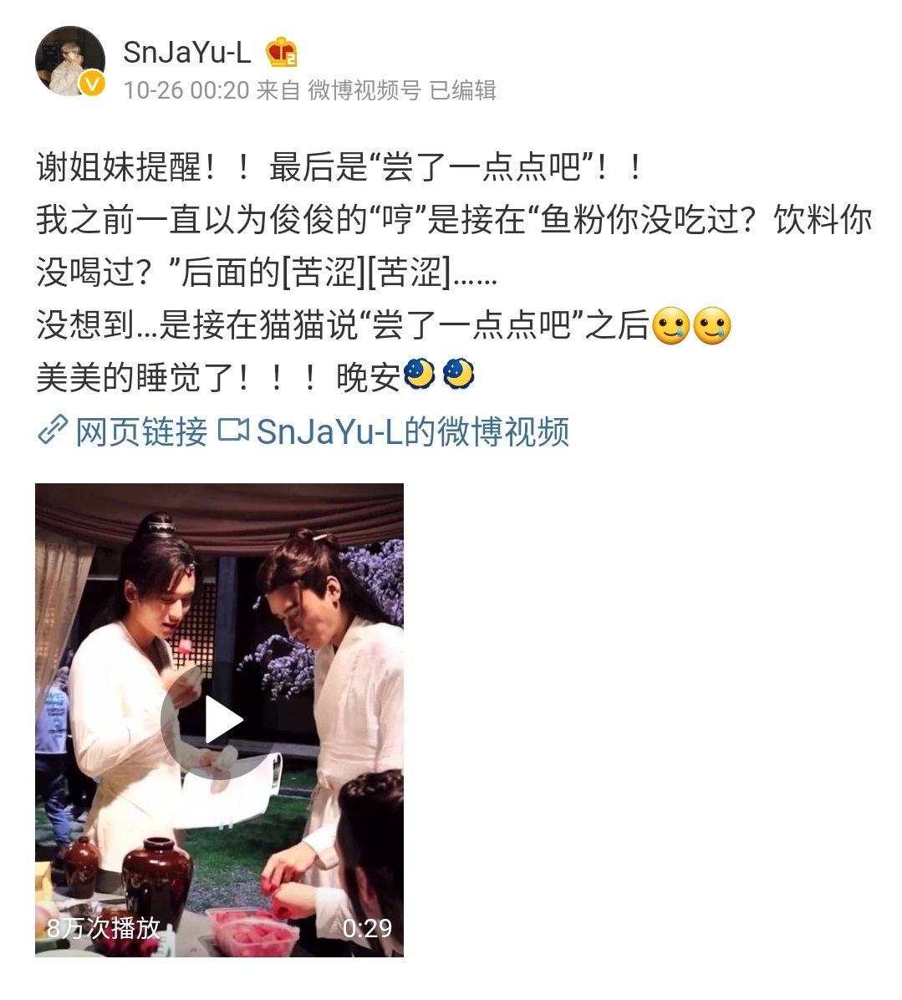Open SnJaYu-L's profile avatar
The image size is (902, 1000).
coord(70,61)
